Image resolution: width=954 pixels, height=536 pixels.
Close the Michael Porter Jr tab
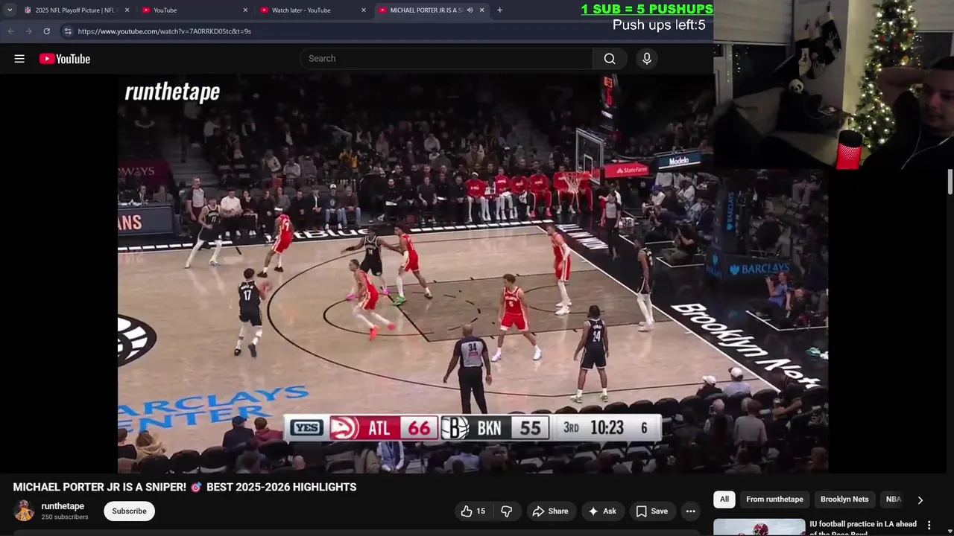481,10
